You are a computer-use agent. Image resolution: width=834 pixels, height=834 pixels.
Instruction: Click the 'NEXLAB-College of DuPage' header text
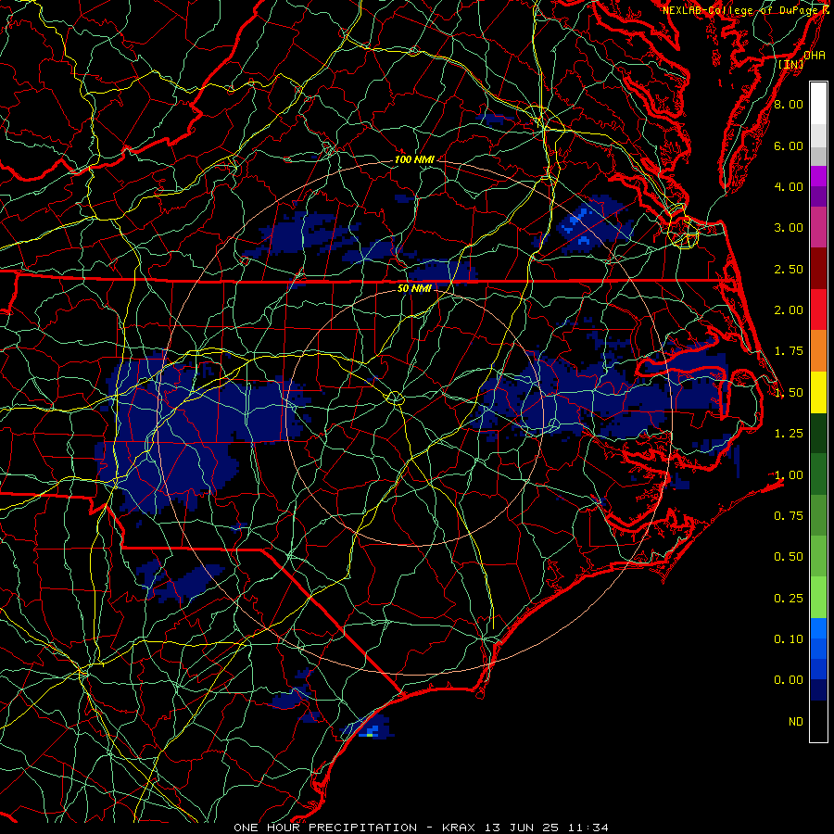coord(740,10)
